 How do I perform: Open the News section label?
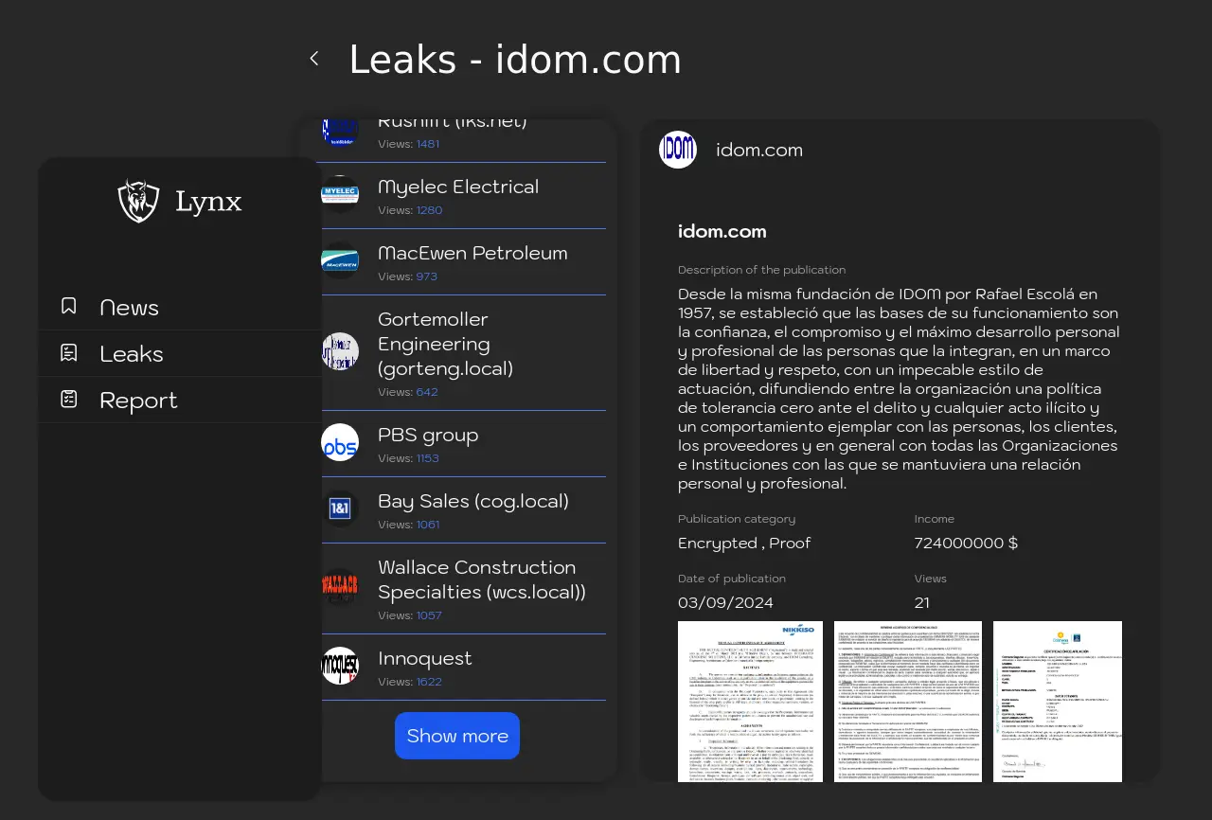click(x=129, y=307)
